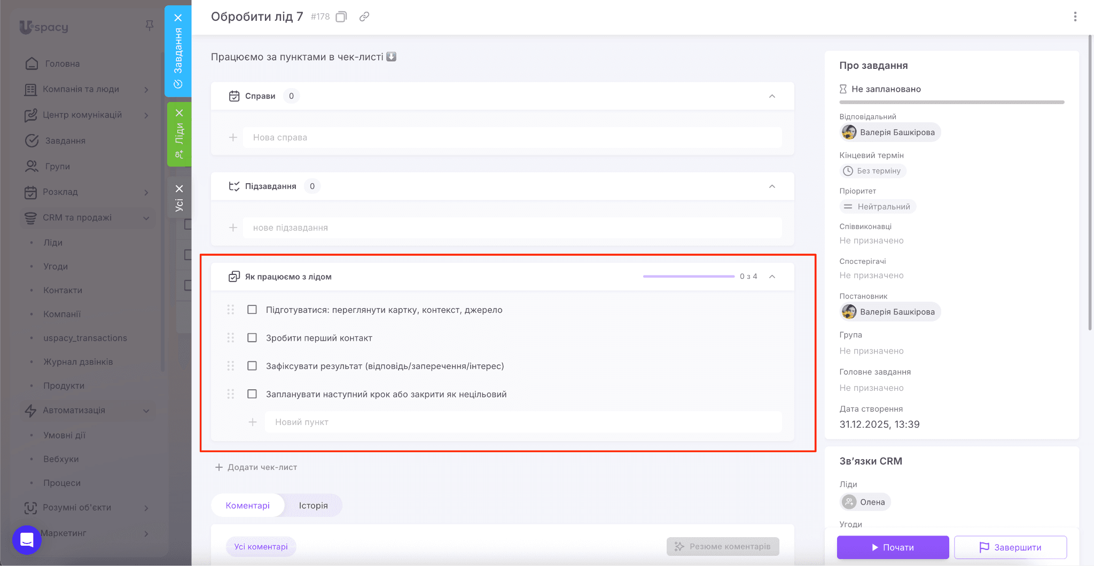Image resolution: width=1094 pixels, height=566 pixels.
Task: Close the blue 'Завдання' side tab
Action: (x=178, y=18)
